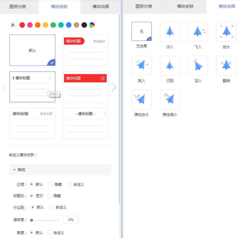Open the rainbow custom color picker

[x=92, y=25]
